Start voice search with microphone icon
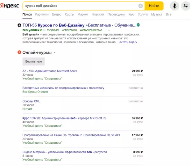The image size is (191, 166). [174, 6]
